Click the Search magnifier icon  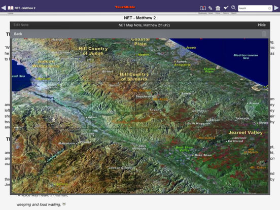click(233, 8)
